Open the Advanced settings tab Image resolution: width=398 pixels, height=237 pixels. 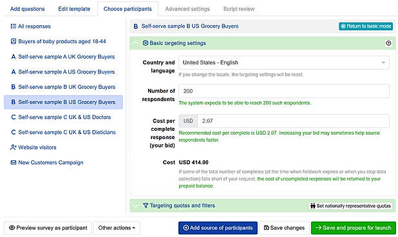coord(187,9)
